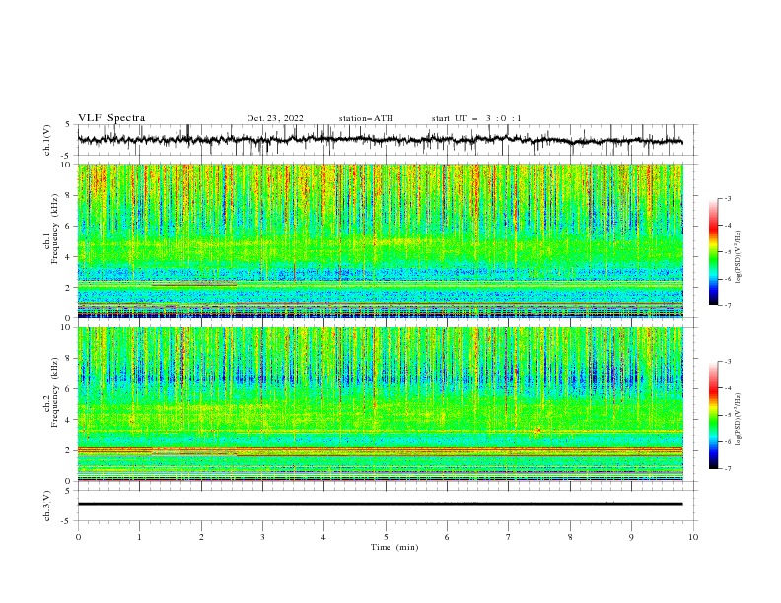Click time axis tick label "2"
781x603 pixels.
[x=201, y=537]
